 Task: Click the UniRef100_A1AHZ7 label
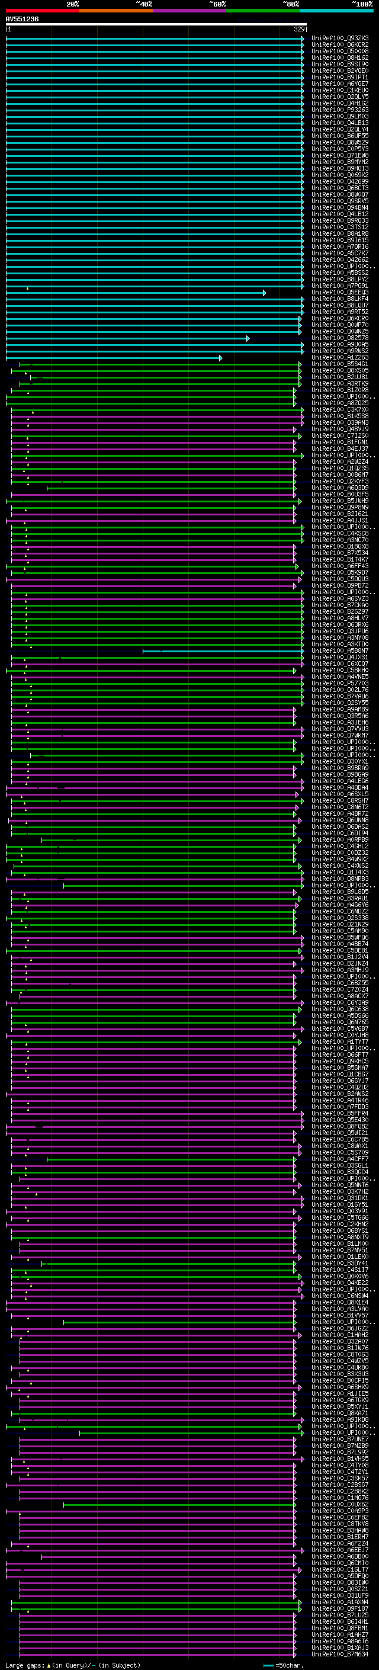coord(340,1634)
